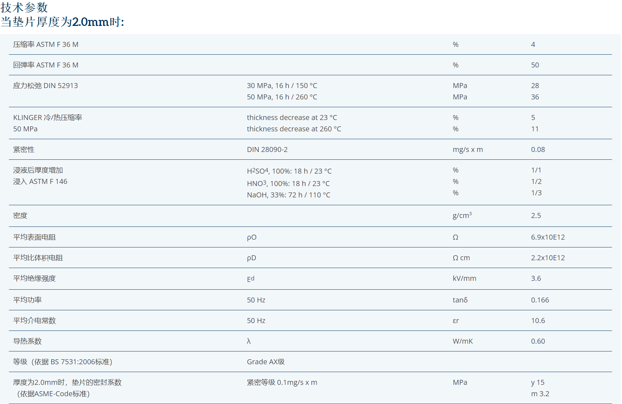Select the Grade AX级 cell
Viewport: 622px width, 404px height.
(x=266, y=362)
